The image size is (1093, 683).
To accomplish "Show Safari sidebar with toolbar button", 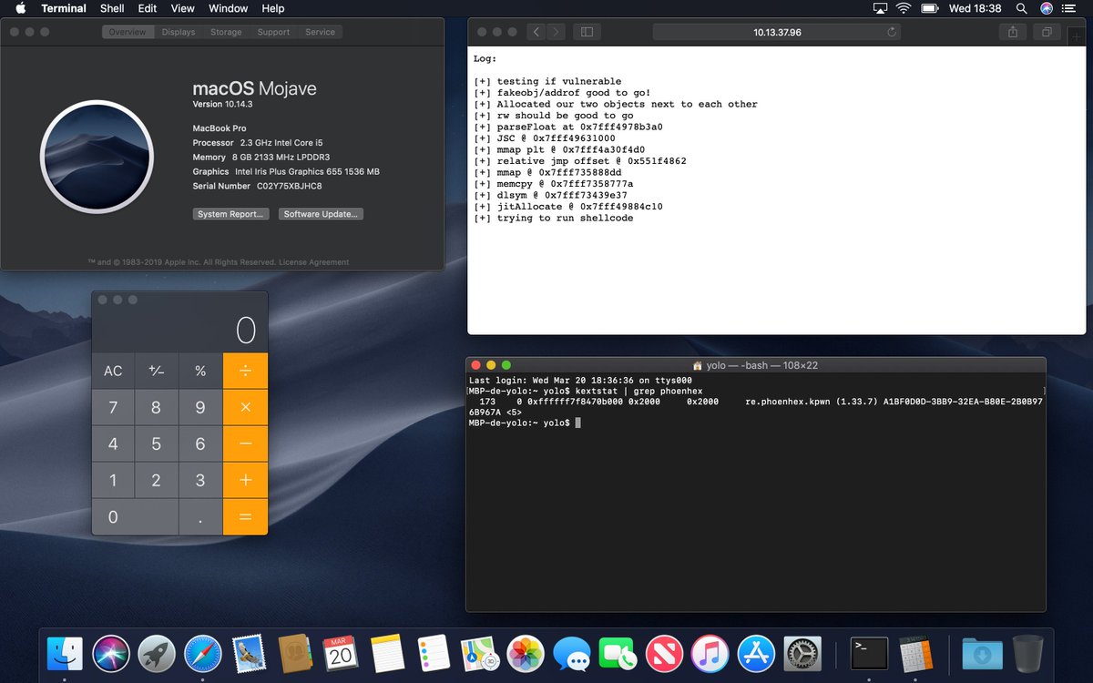I will [x=587, y=32].
